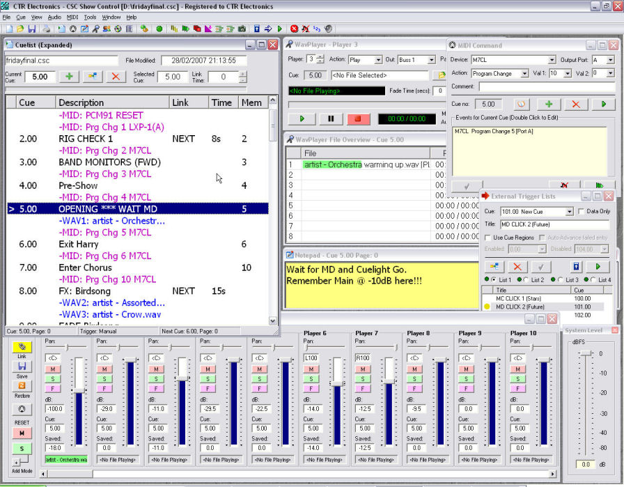The width and height of the screenshot is (624, 487).
Task: Click the 123 renumber toolbar icon
Action: click(x=317, y=29)
